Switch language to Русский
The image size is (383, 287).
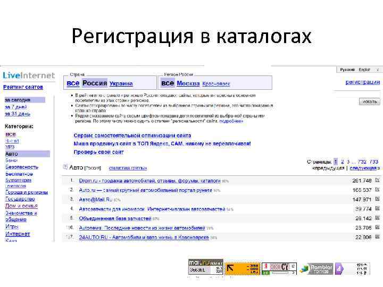347,70
